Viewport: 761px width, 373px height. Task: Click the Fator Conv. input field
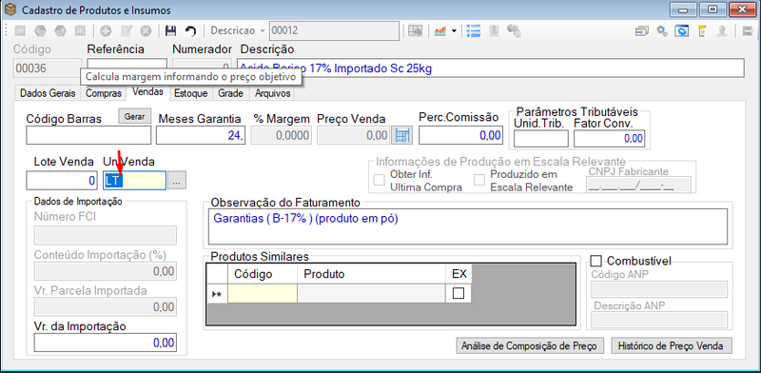point(609,138)
